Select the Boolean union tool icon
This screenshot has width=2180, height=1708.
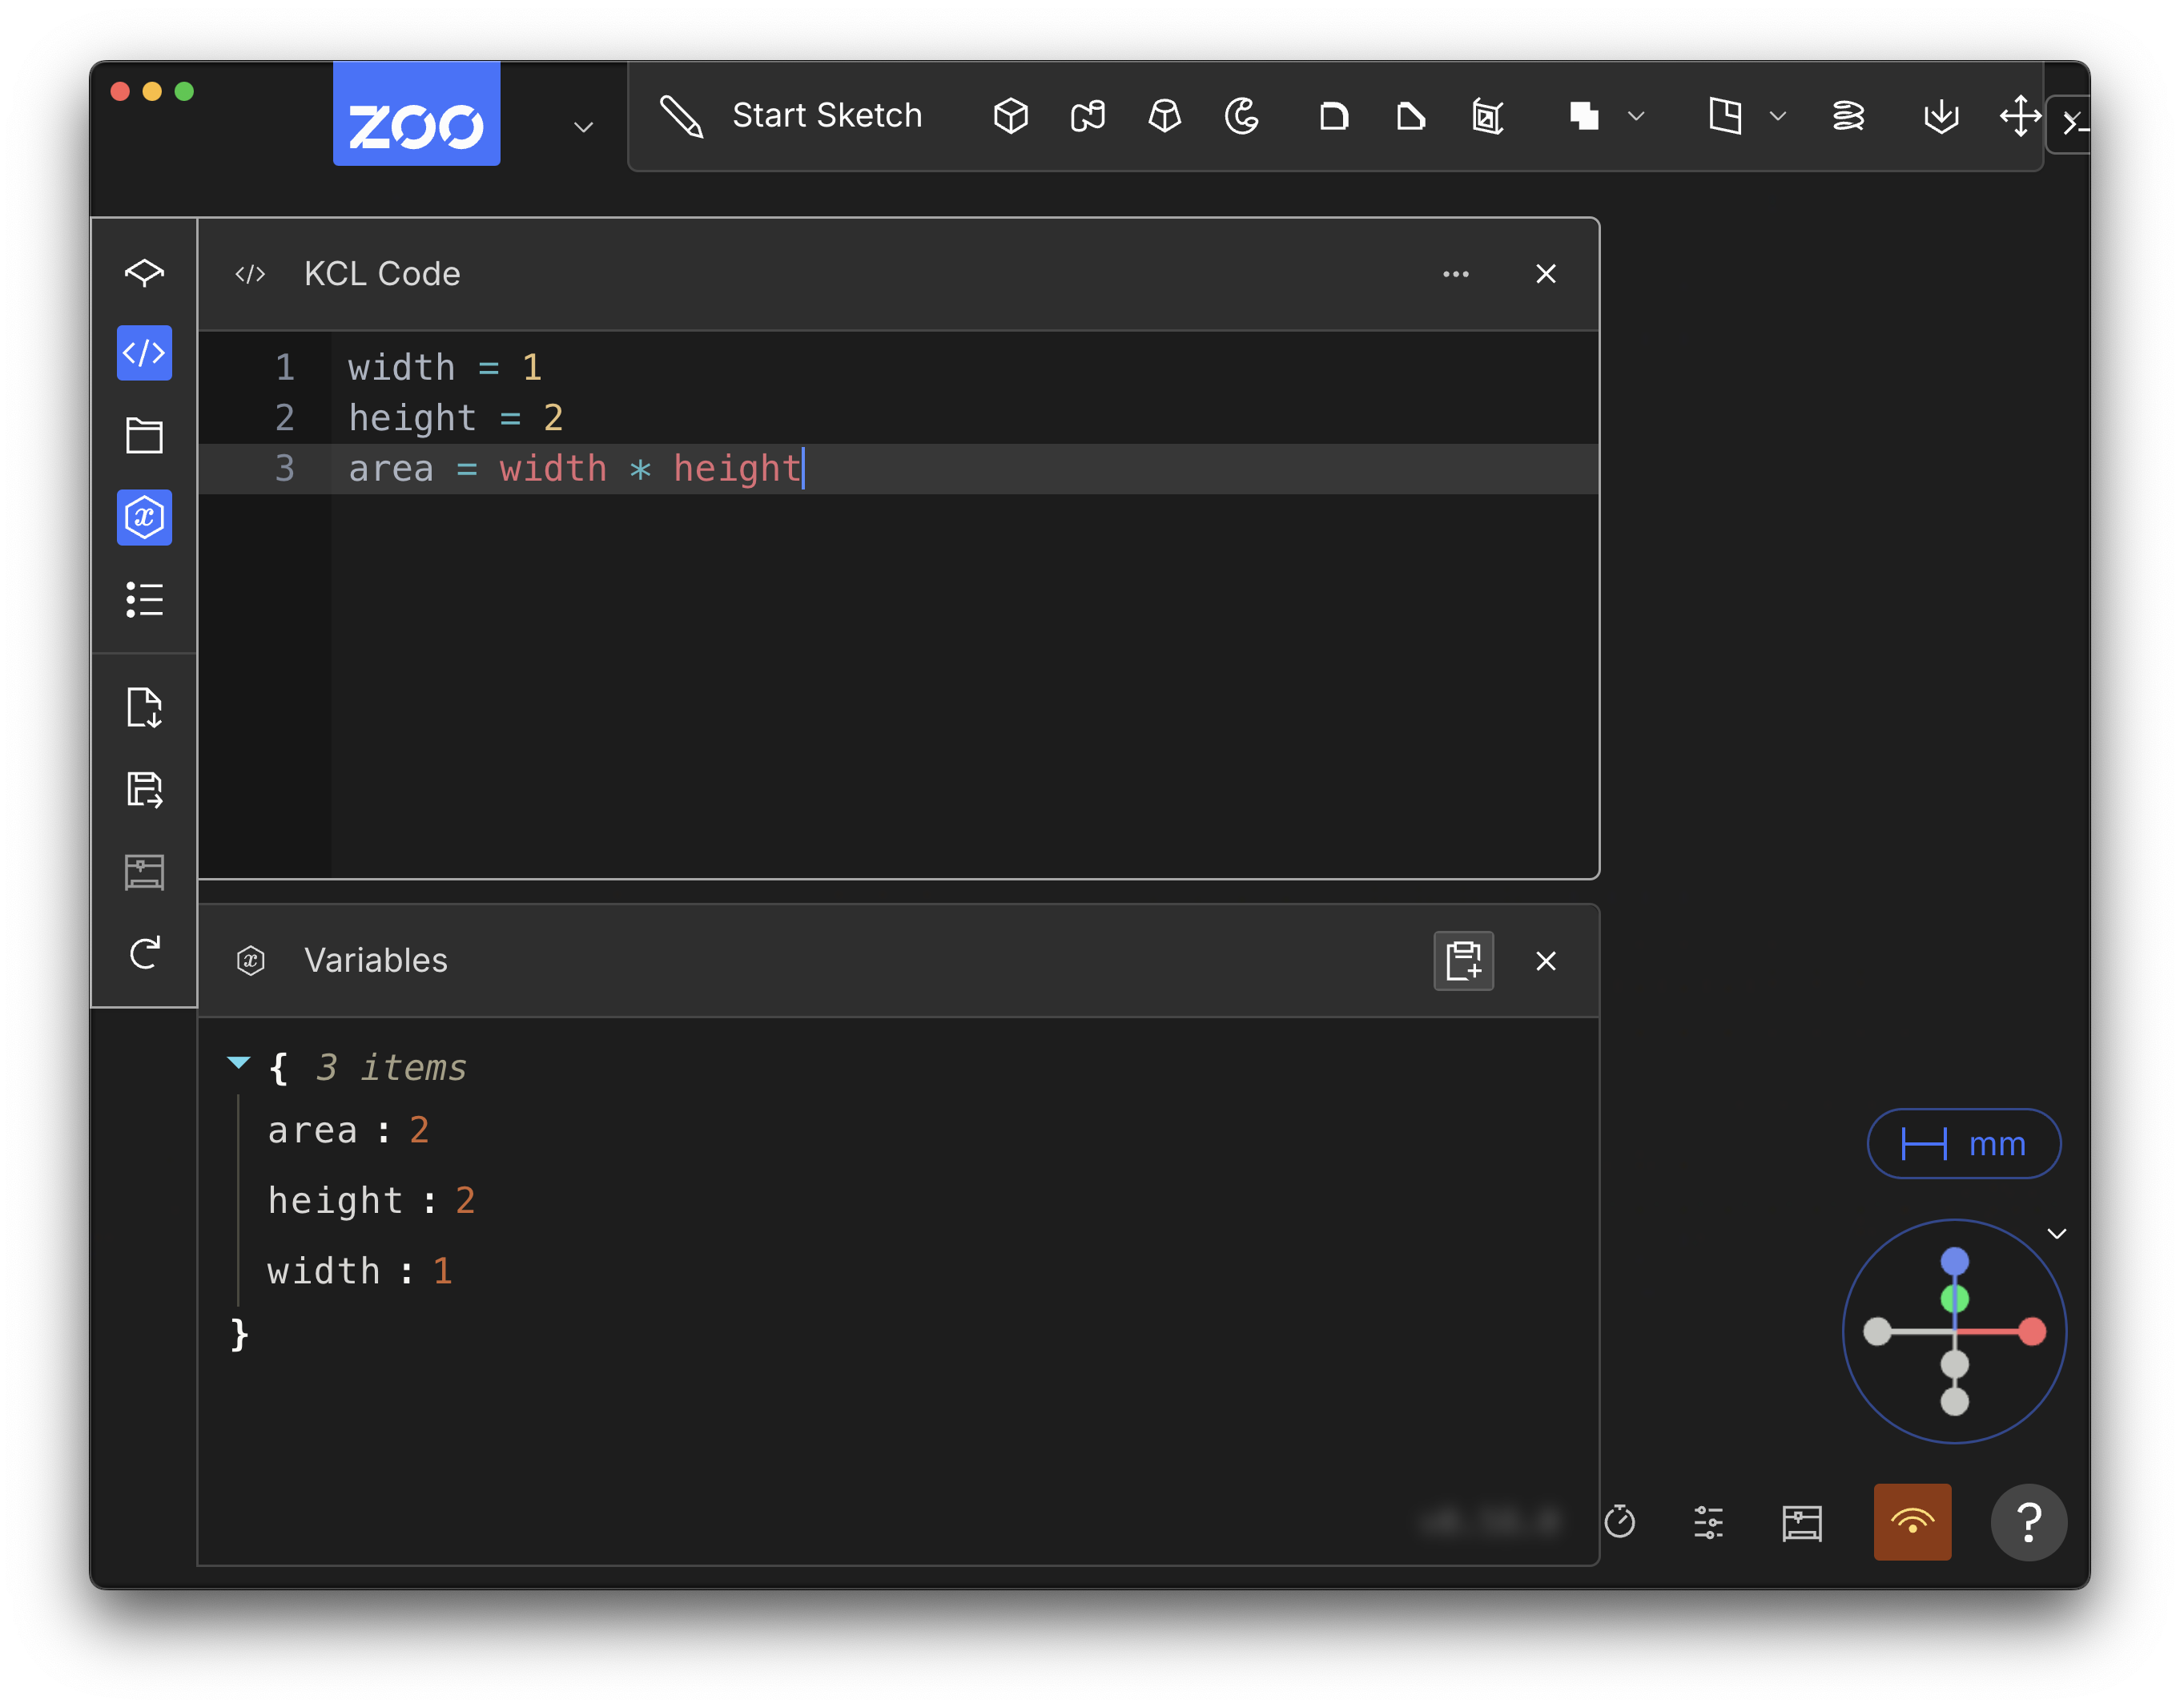pyautogui.click(x=1583, y=116)
